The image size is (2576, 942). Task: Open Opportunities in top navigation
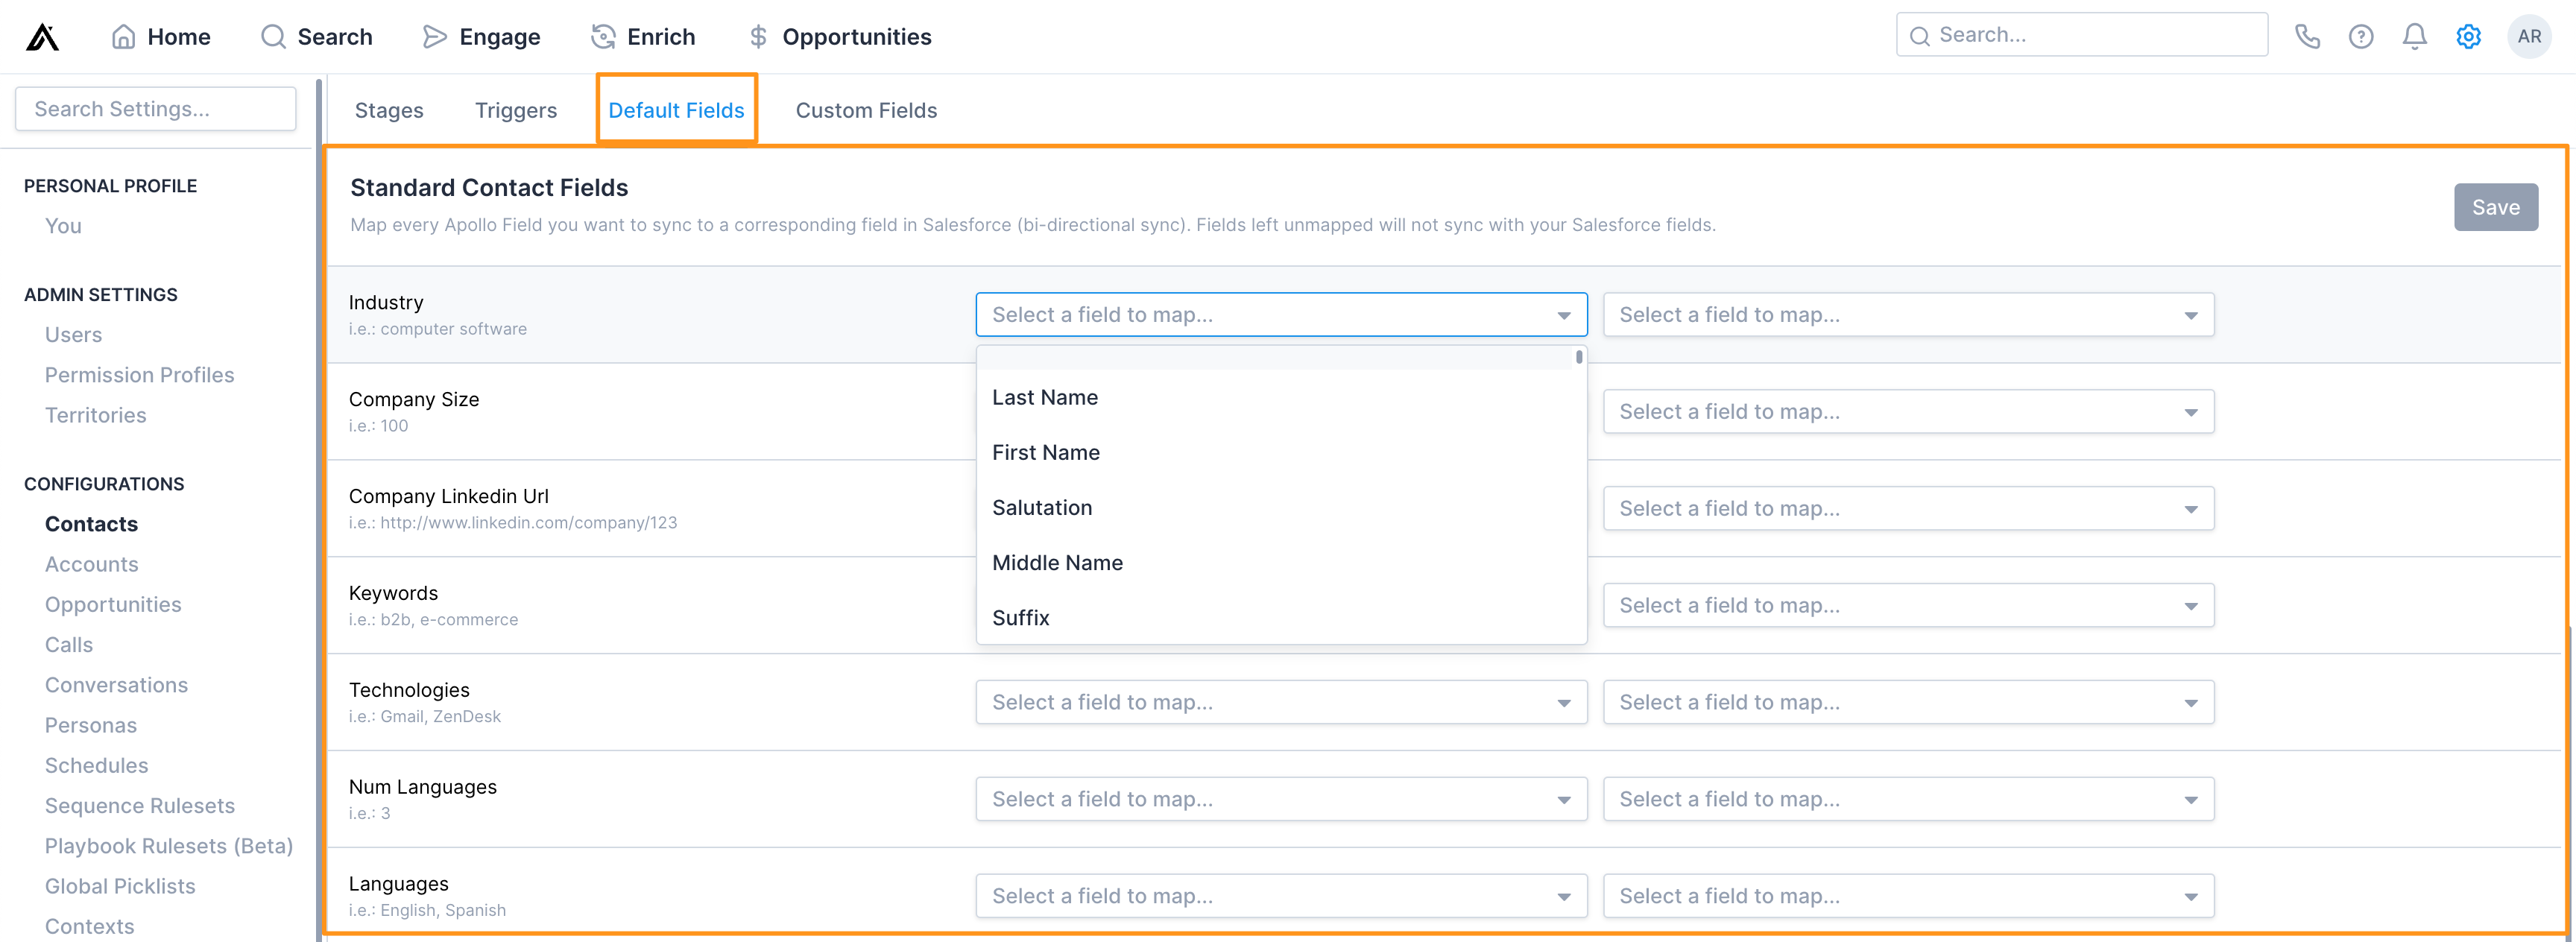click(x=840, y=37)
